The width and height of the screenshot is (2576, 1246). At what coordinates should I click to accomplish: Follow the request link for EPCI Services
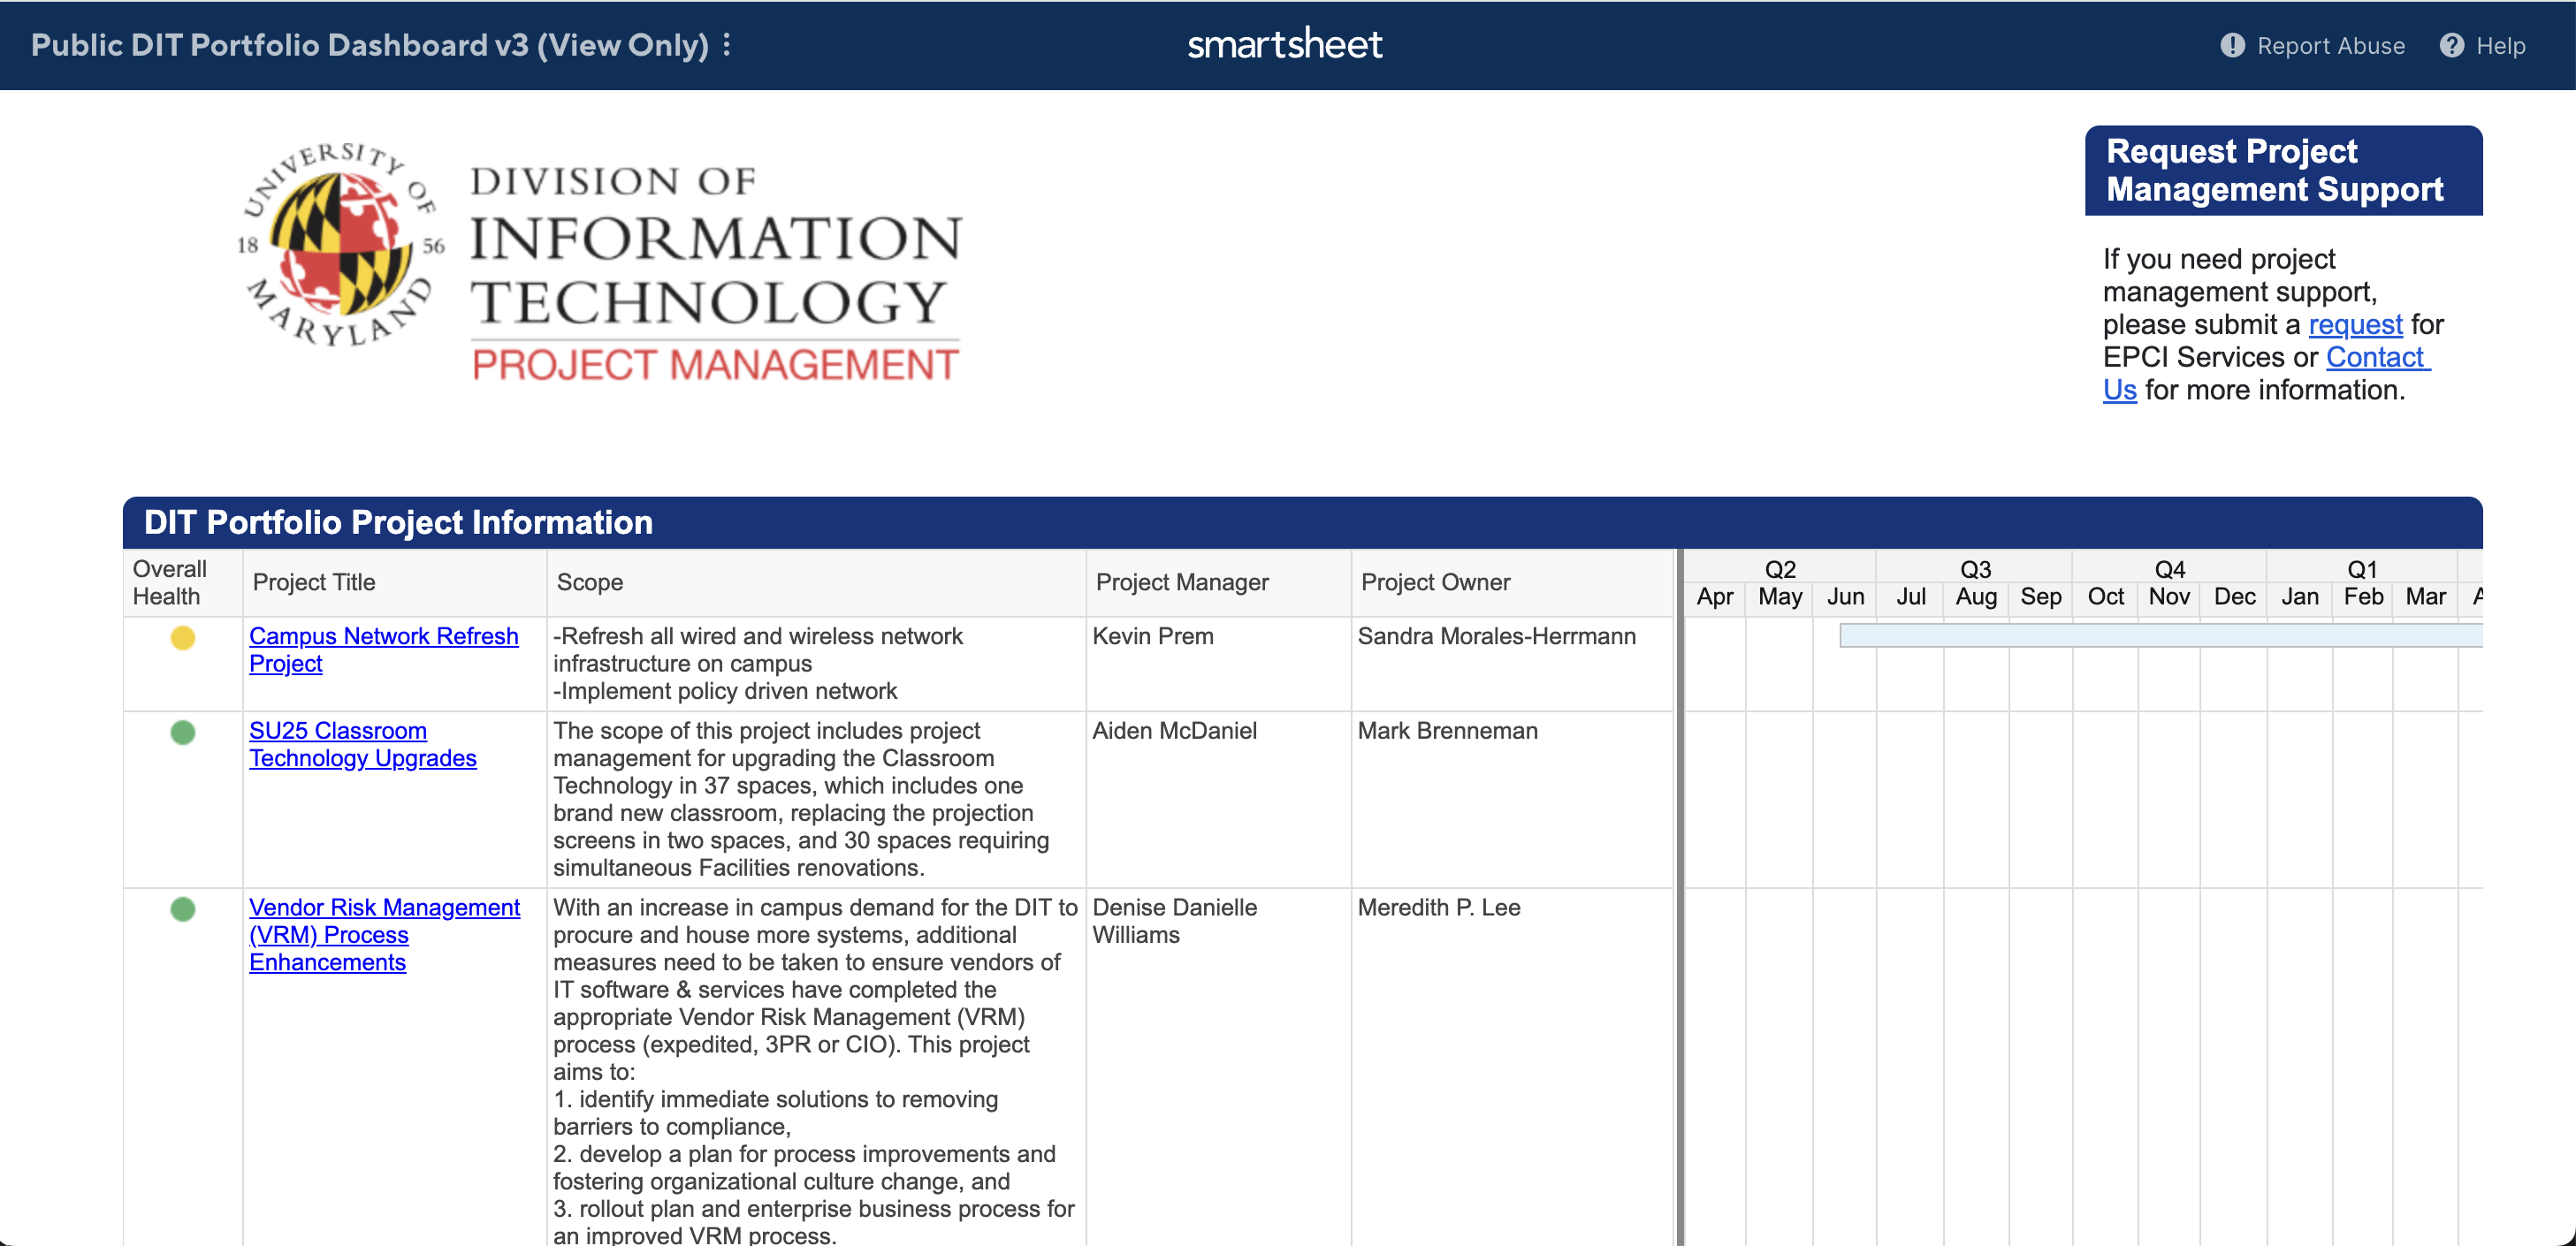pos(2355,325)
